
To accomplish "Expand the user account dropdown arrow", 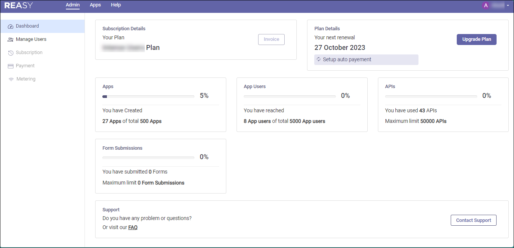I will tap(508, 6).
